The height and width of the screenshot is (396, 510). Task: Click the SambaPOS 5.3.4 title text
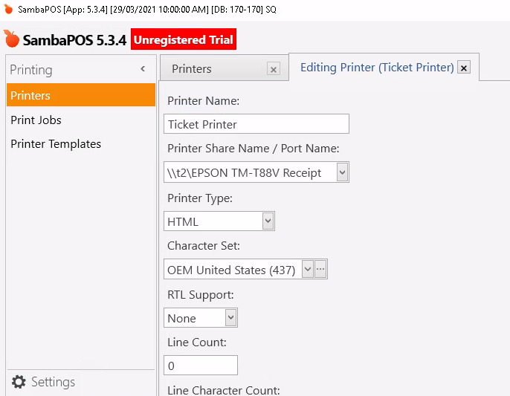click(x=74, y=40)
